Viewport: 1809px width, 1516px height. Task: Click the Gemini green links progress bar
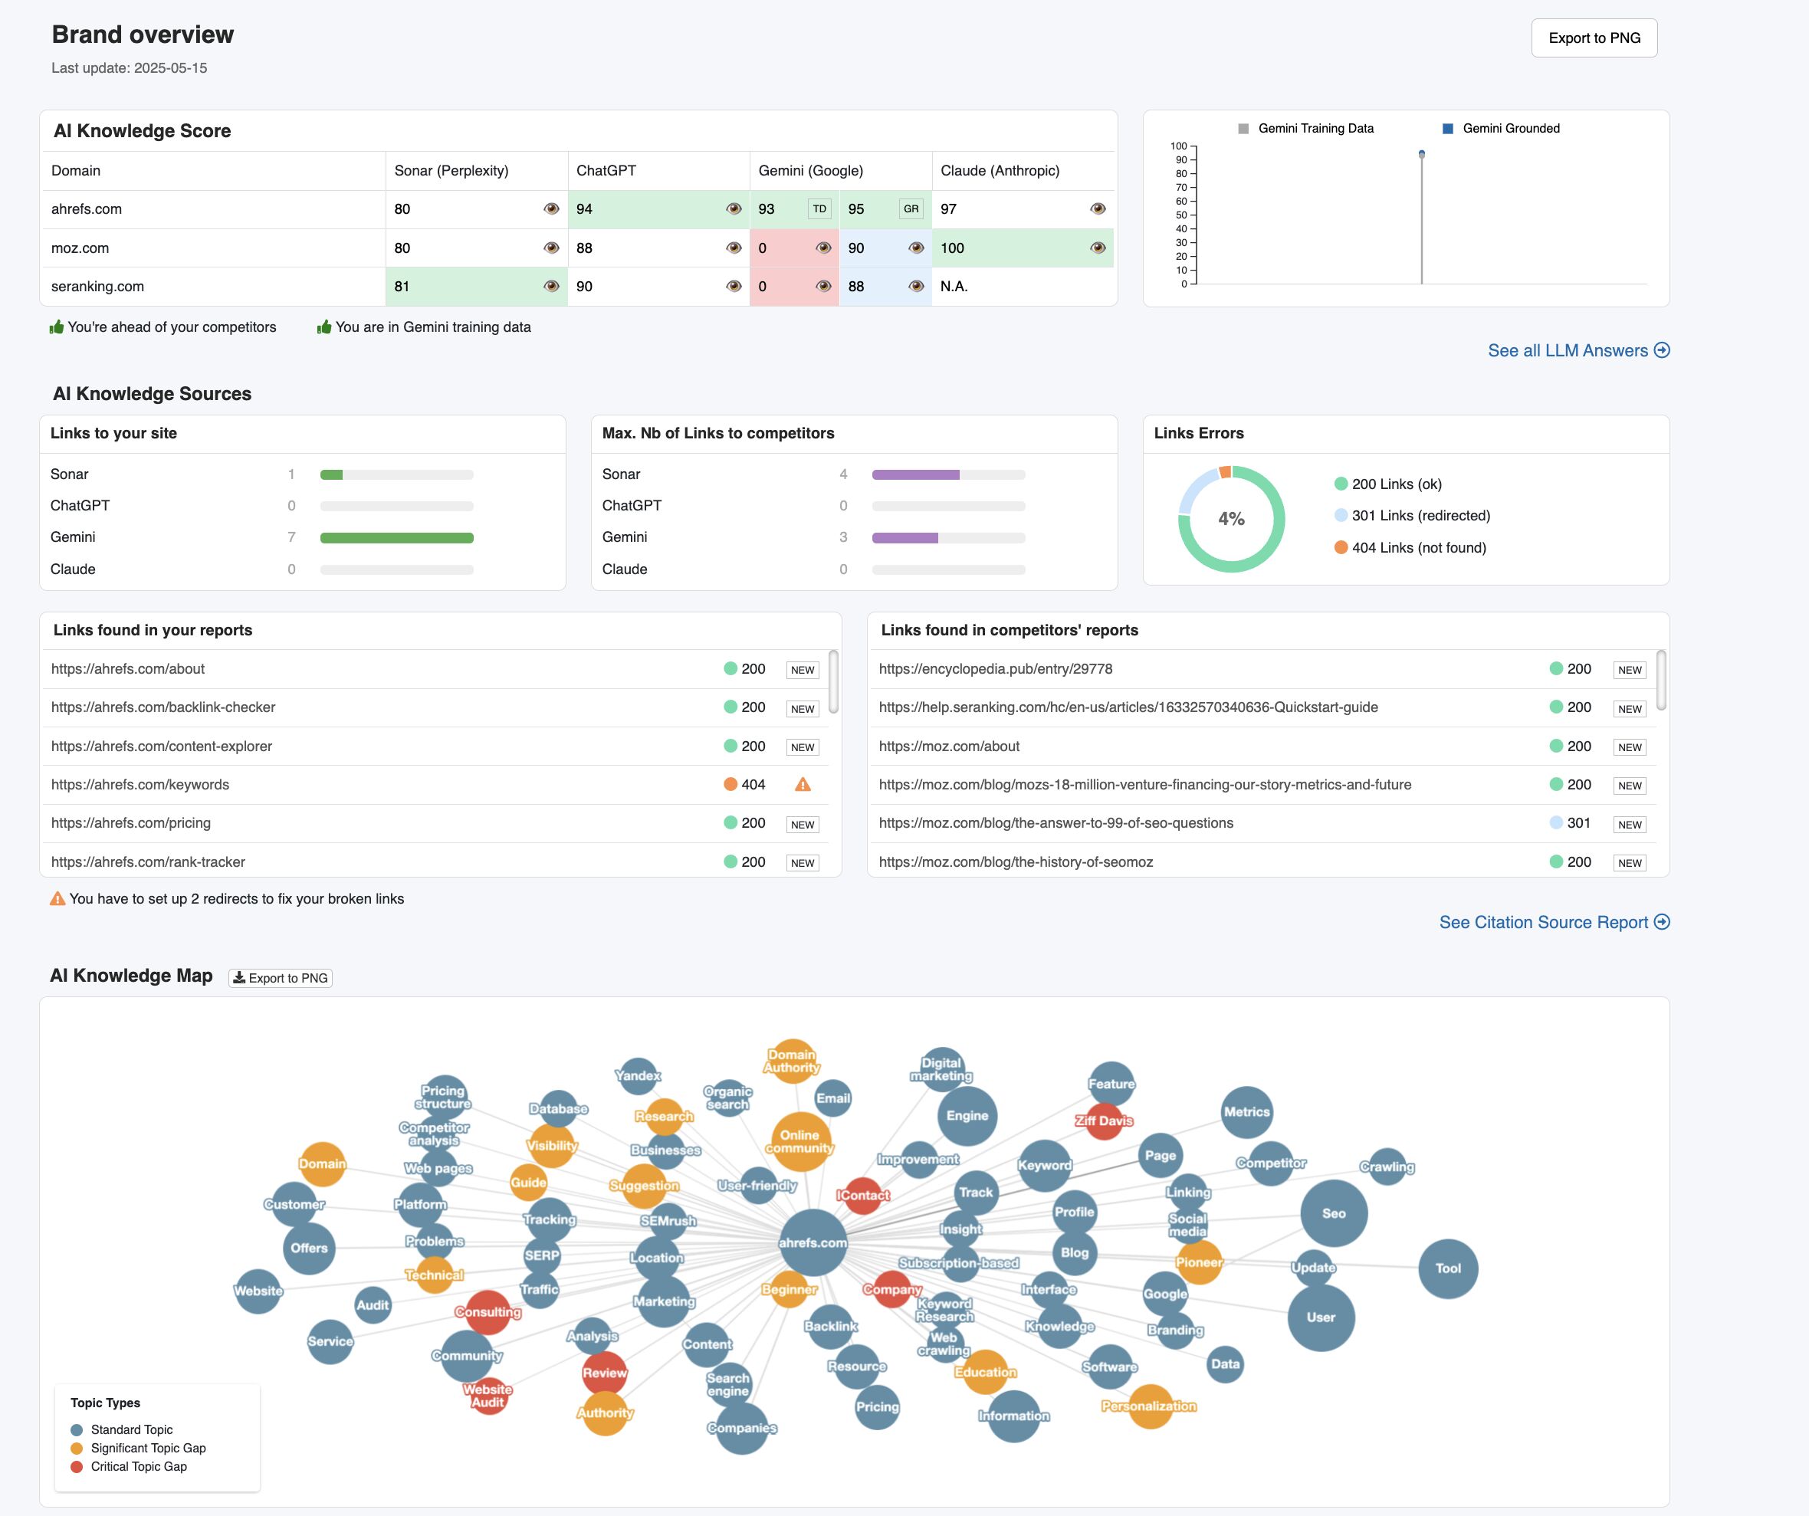[x=396, y=538]
